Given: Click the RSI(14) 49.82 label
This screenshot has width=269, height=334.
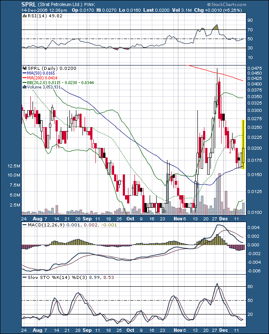Looking at the screenshot, I should point(45,16).
